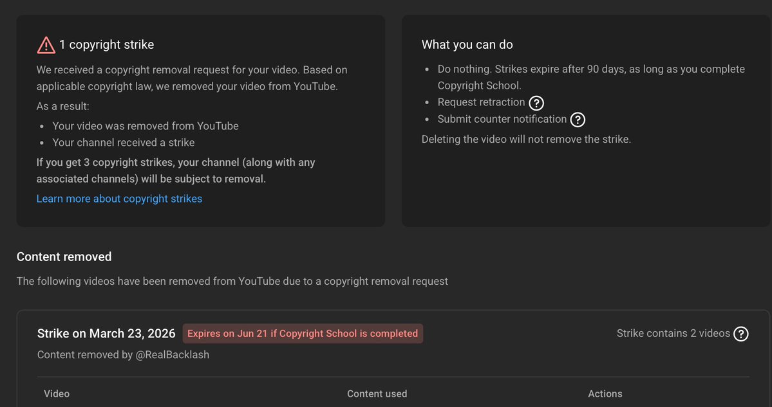Click the Do nothing strikes expire bullet
Viewport: 772px width, 407px height.
click(x=591, y=77)
